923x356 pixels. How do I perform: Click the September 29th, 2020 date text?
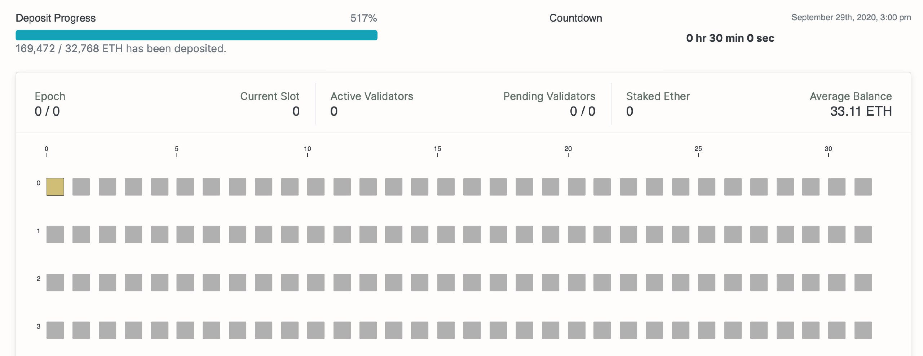[851, 17]
